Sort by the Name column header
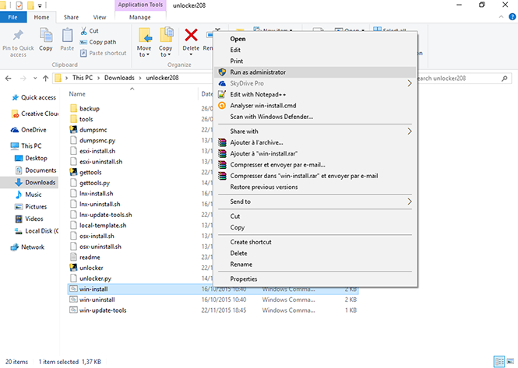Screen dimensions: 518x368 (77, 93)
